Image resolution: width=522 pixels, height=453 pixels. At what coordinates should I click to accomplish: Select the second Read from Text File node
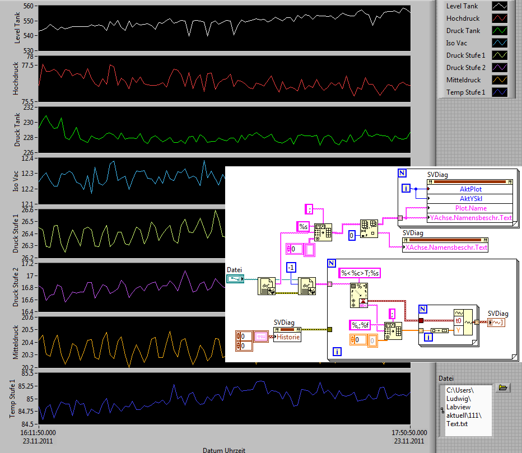tap(307, 286)
